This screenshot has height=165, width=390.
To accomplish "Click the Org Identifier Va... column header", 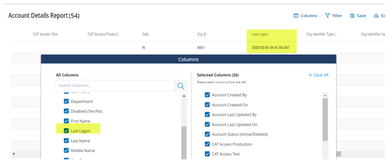I will (x=373, y=34).
